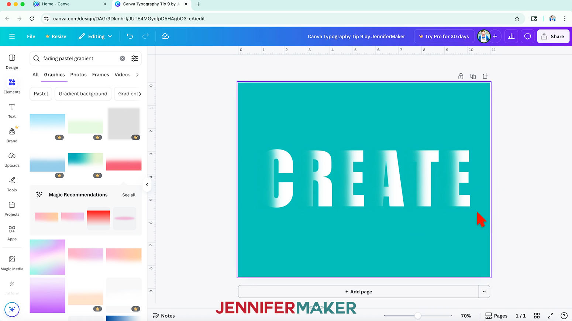Open the Magic Media panel
Image resolution: width=572 pixels, height=321 pixels.
[12, 263]
